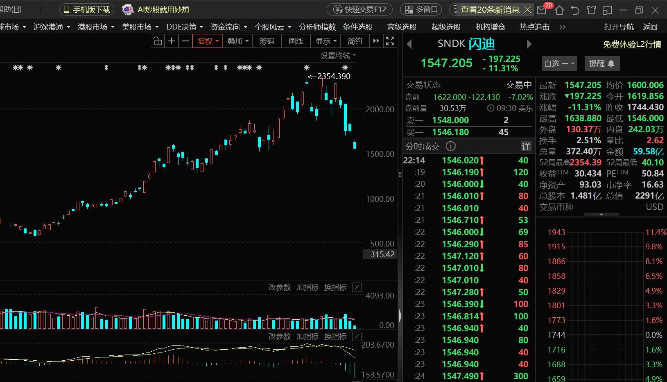Open the 沪深港通 menu
Screen dimensions: 667x382
(x=52, y=27)
